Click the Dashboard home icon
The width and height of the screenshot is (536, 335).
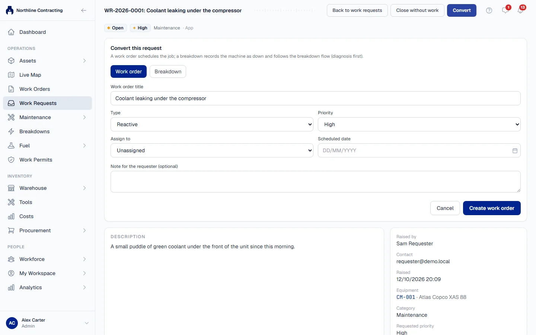[11, 32]
